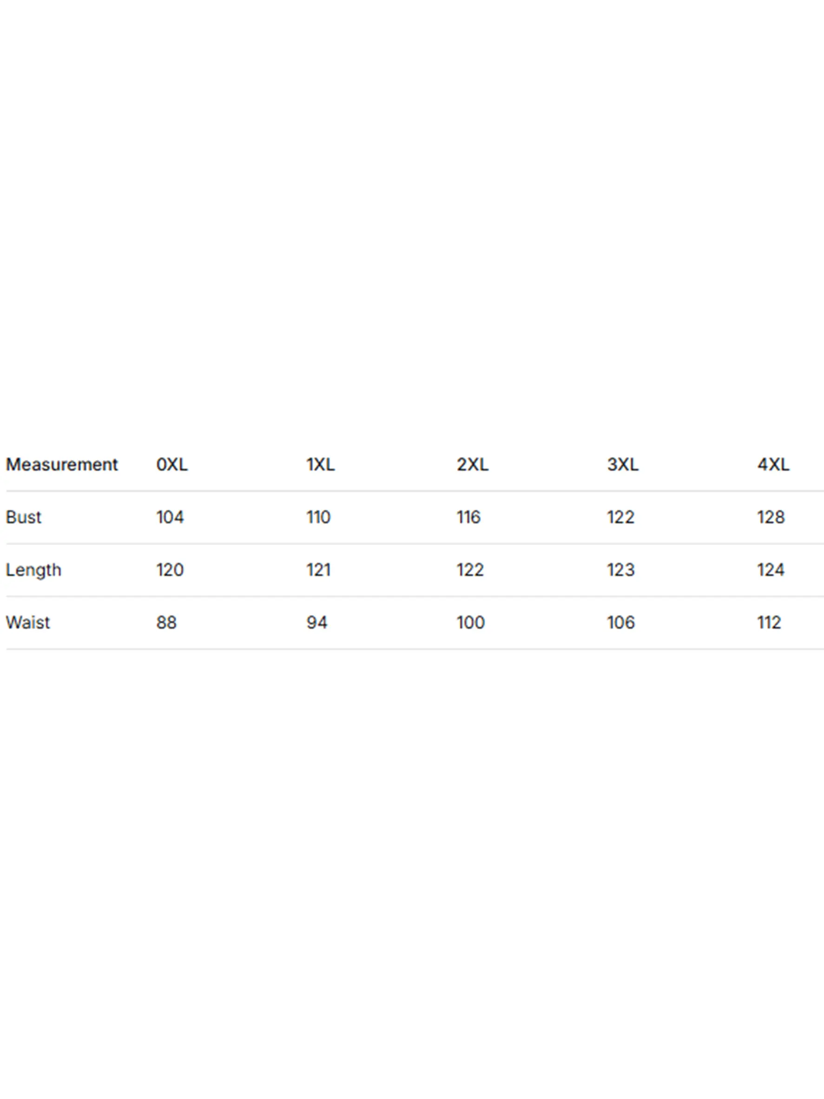Select the Waist value 100 for 2XL
This screenshot has width=824, height=1099.
pyautogui.click(x=470, y=622)
